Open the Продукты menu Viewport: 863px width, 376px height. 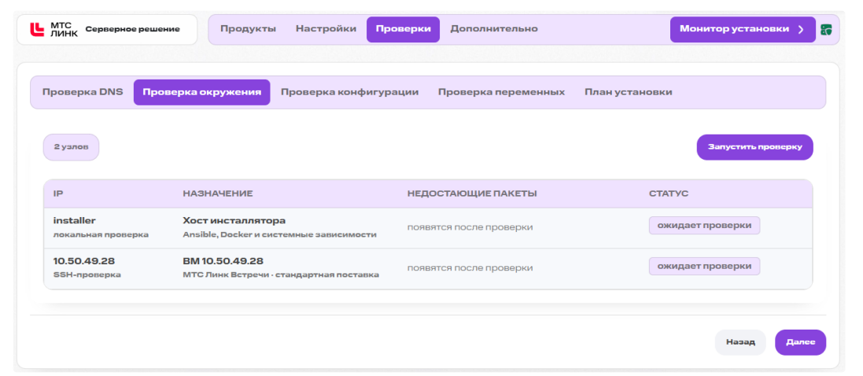click(x=249, y=29)
